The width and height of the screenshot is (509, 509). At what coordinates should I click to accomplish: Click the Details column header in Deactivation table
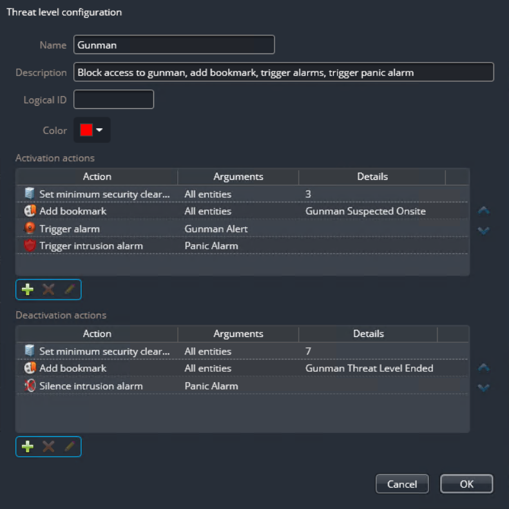368,334
